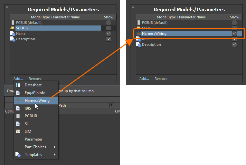Toggle Show for PCBLIB in left panel
The width and height of the screenshot is (246, 165).
[109, 23]
